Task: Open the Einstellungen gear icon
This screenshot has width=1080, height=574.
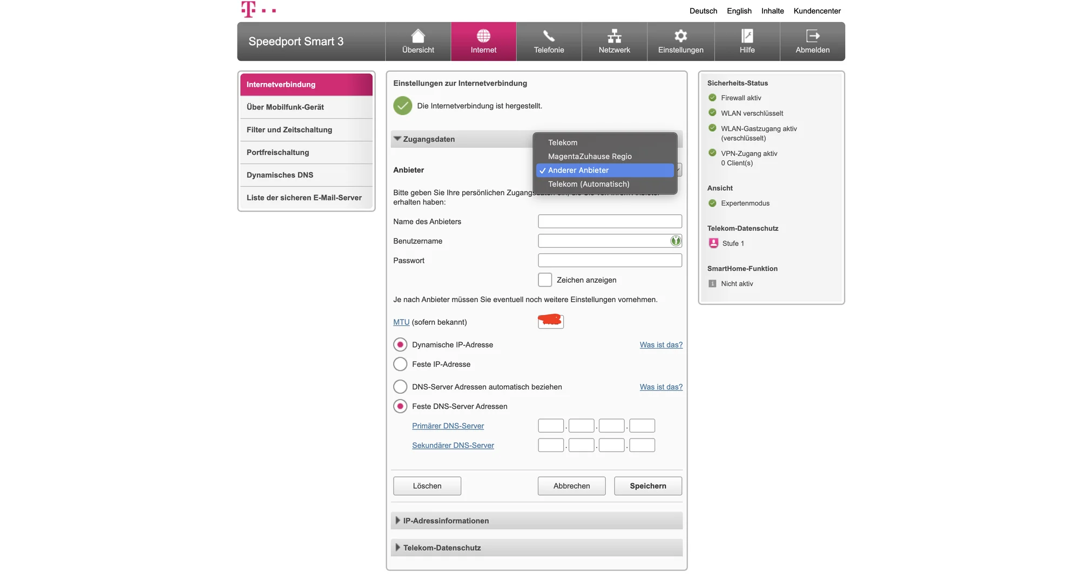Action: pos(680,36)
